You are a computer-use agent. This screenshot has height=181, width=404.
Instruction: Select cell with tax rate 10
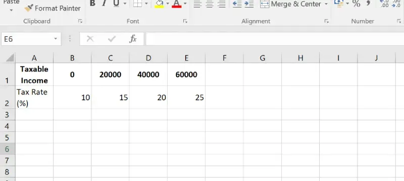pyautogui.click(x=72, y=98)
